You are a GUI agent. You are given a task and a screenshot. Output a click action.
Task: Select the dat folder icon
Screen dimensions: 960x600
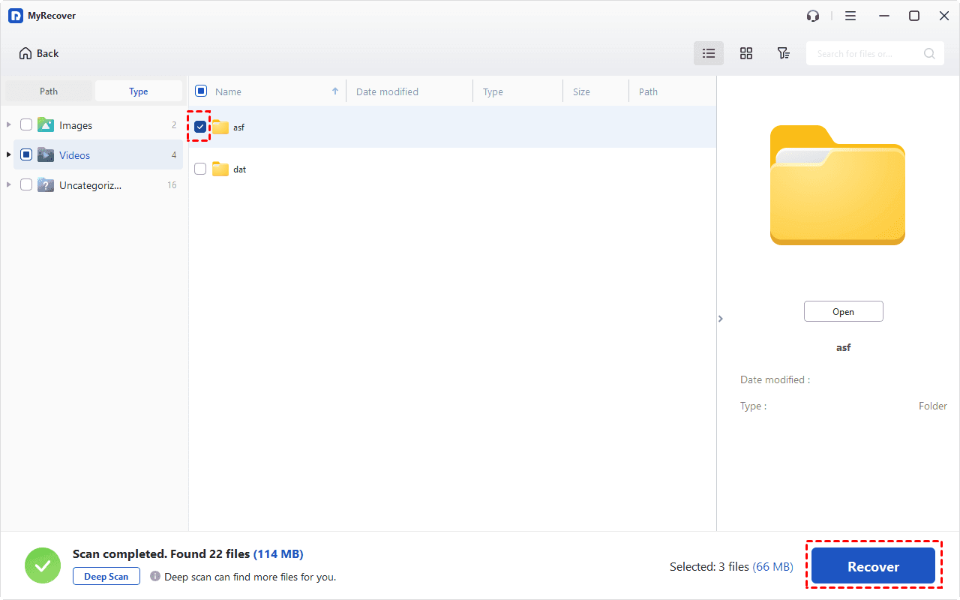(x=220, y=169)
